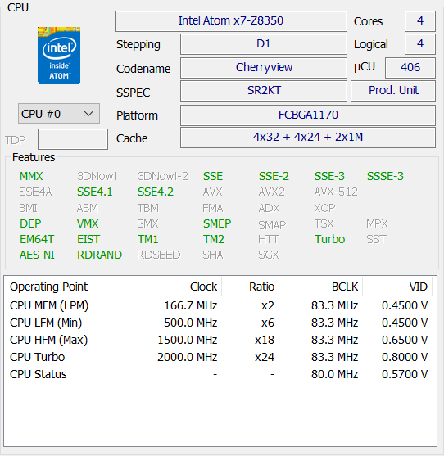Click the RDRAND feature label

(x=99, y=255)
